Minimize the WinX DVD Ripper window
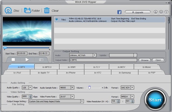Screen dimensions: 172x112 coord(166,3)
